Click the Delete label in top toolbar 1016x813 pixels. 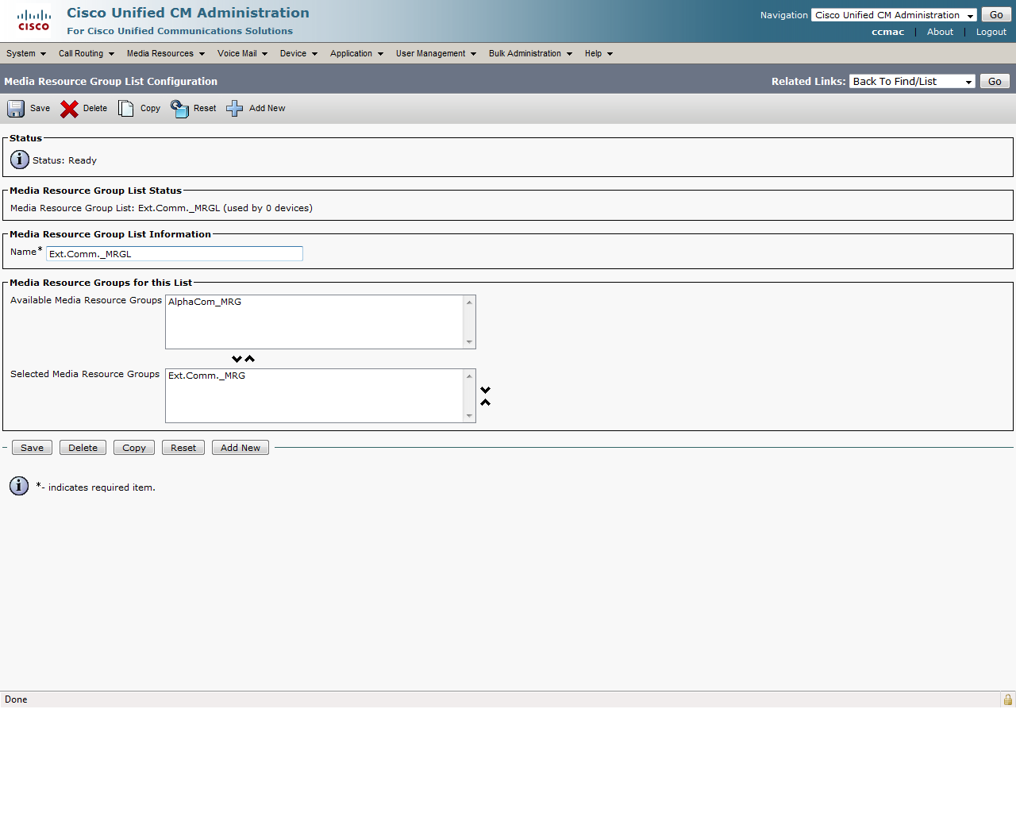tap(95, 109)
